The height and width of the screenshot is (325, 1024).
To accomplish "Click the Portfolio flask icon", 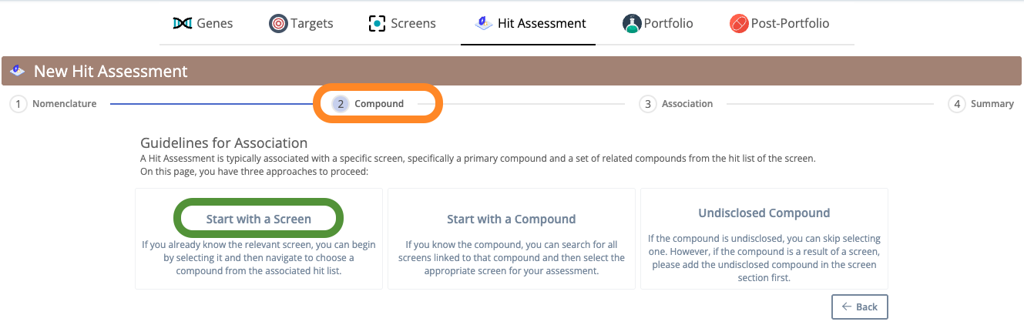I will click(632, 23).
